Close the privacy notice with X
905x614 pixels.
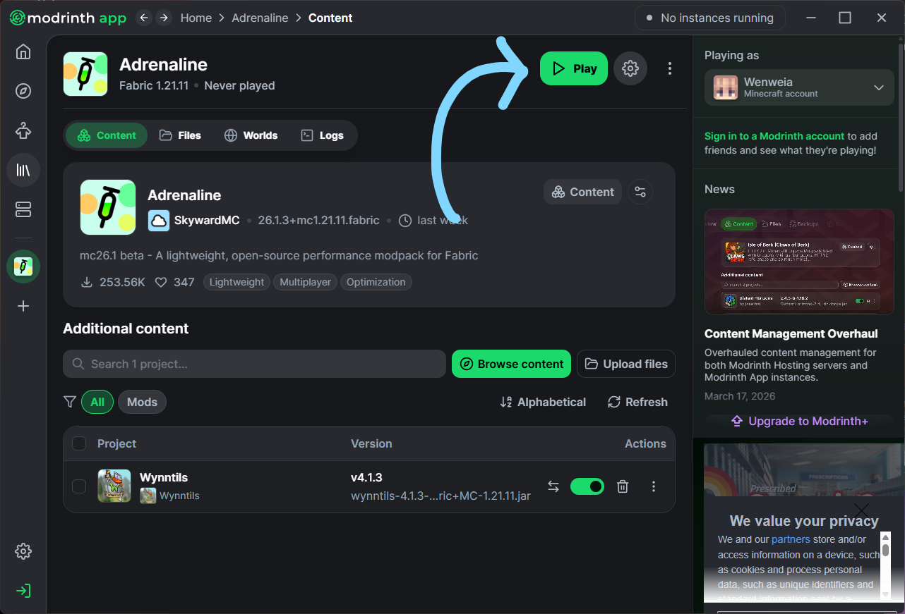[861, 510]
